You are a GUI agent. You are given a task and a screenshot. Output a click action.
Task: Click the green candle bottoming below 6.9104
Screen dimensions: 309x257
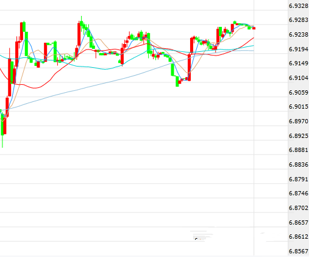pyautogui.click(x=177, y=81)
